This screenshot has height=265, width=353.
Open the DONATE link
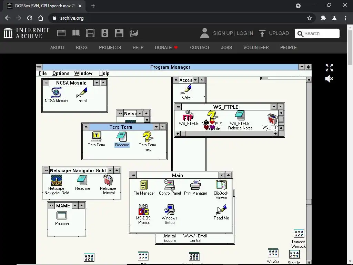click(x=166, y=48)
